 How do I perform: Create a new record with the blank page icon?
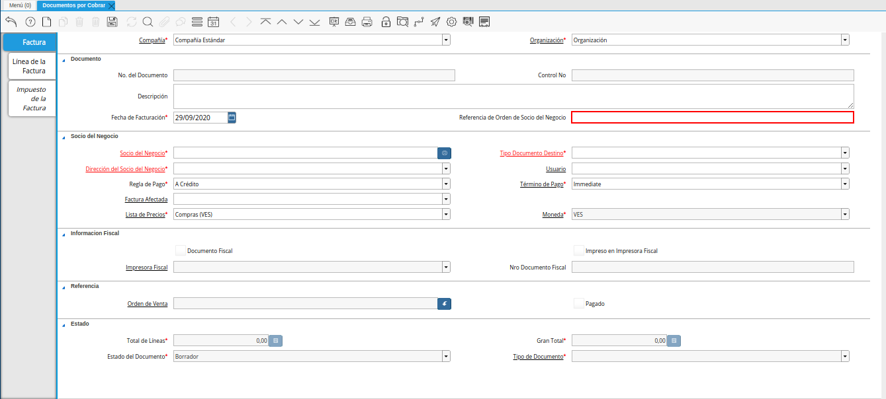pyautogui.click(x=46, y=22)
